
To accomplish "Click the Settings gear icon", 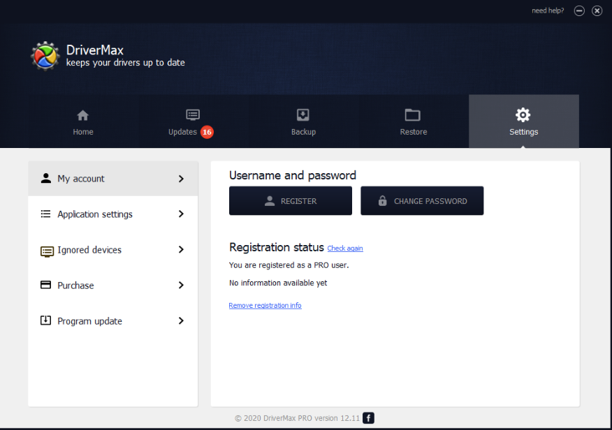I will click(523, 115).
